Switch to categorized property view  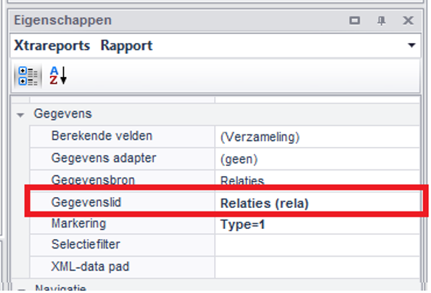point(28,76)
